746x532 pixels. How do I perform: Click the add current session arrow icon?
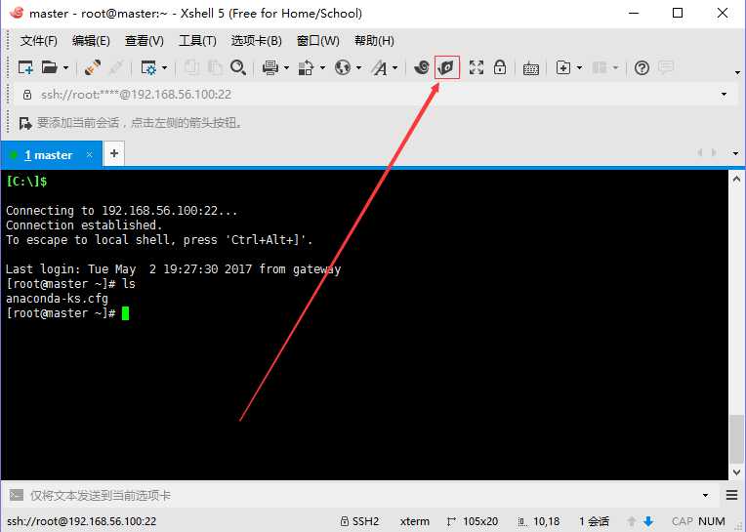pyautogui.click(x=25, y=124)
